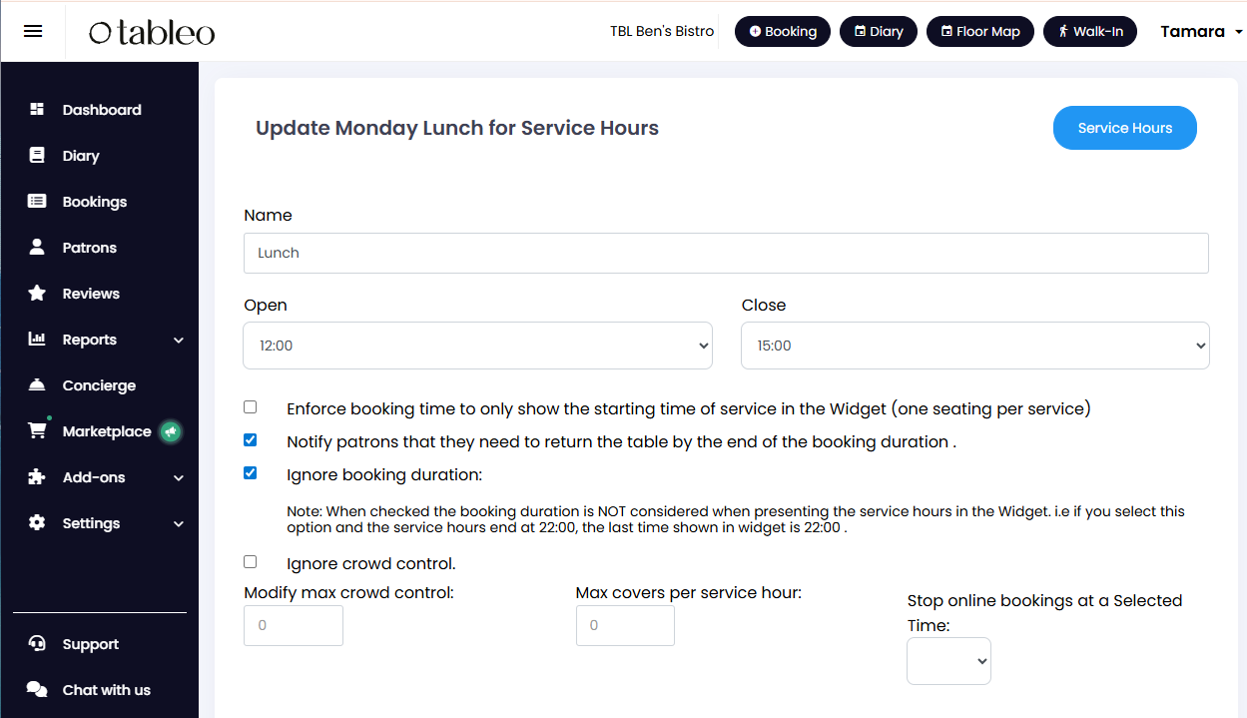
Task: Click the Support headset icon
Action: click(x=37, y=644)
